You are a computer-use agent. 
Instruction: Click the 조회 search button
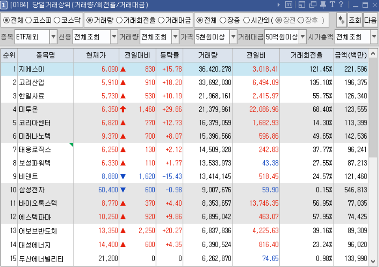(x=355, y=20)
